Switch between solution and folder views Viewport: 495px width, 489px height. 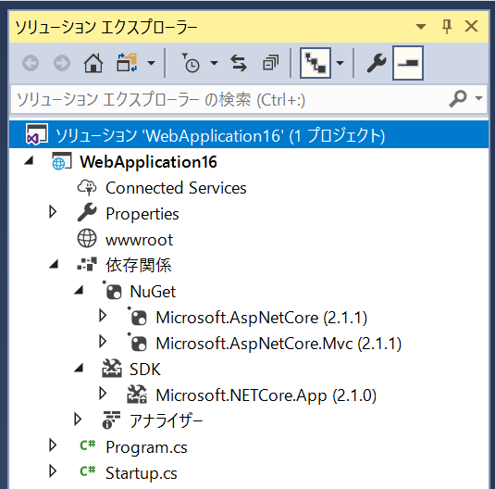127,63
